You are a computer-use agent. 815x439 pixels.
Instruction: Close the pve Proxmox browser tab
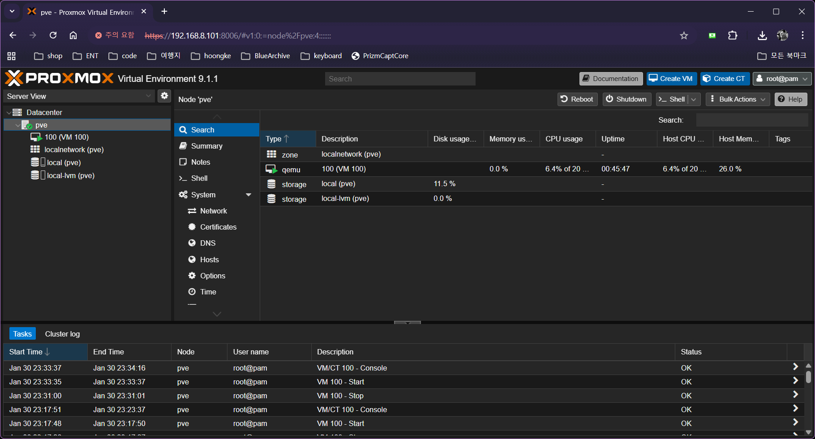[x=144, y=12]
